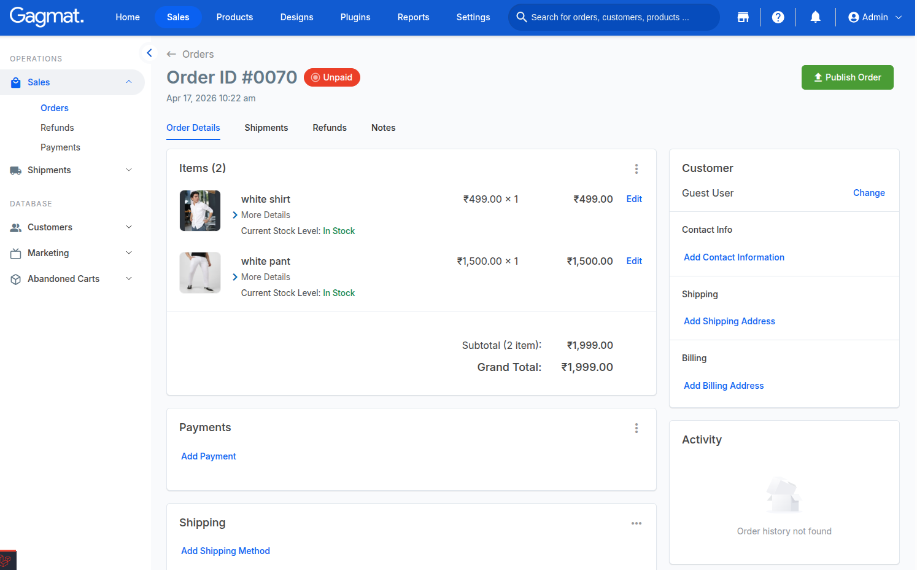Collapse the sidebar using the chevron button

pyautogui.click(x=149, y=53)
